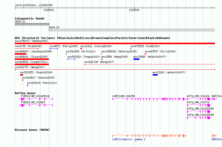Click the blue esv33161 gain bar
This screenshot has height=147, width=222.
click(x=155, y=75)
